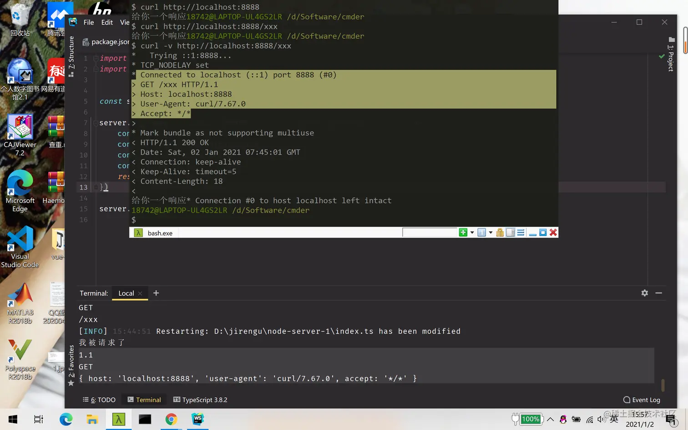The width and height of the screenshot is (688, 430).
Task: Close the Local terminal tab
Action: pos(140,293)
